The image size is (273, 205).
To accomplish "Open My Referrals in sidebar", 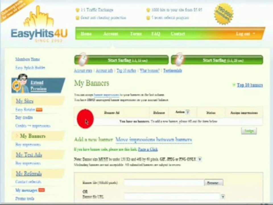I will tap(29, 173).
